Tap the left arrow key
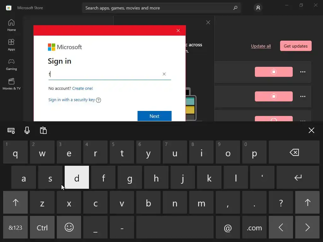Viewport: 323px width, 242px height. 281,228
